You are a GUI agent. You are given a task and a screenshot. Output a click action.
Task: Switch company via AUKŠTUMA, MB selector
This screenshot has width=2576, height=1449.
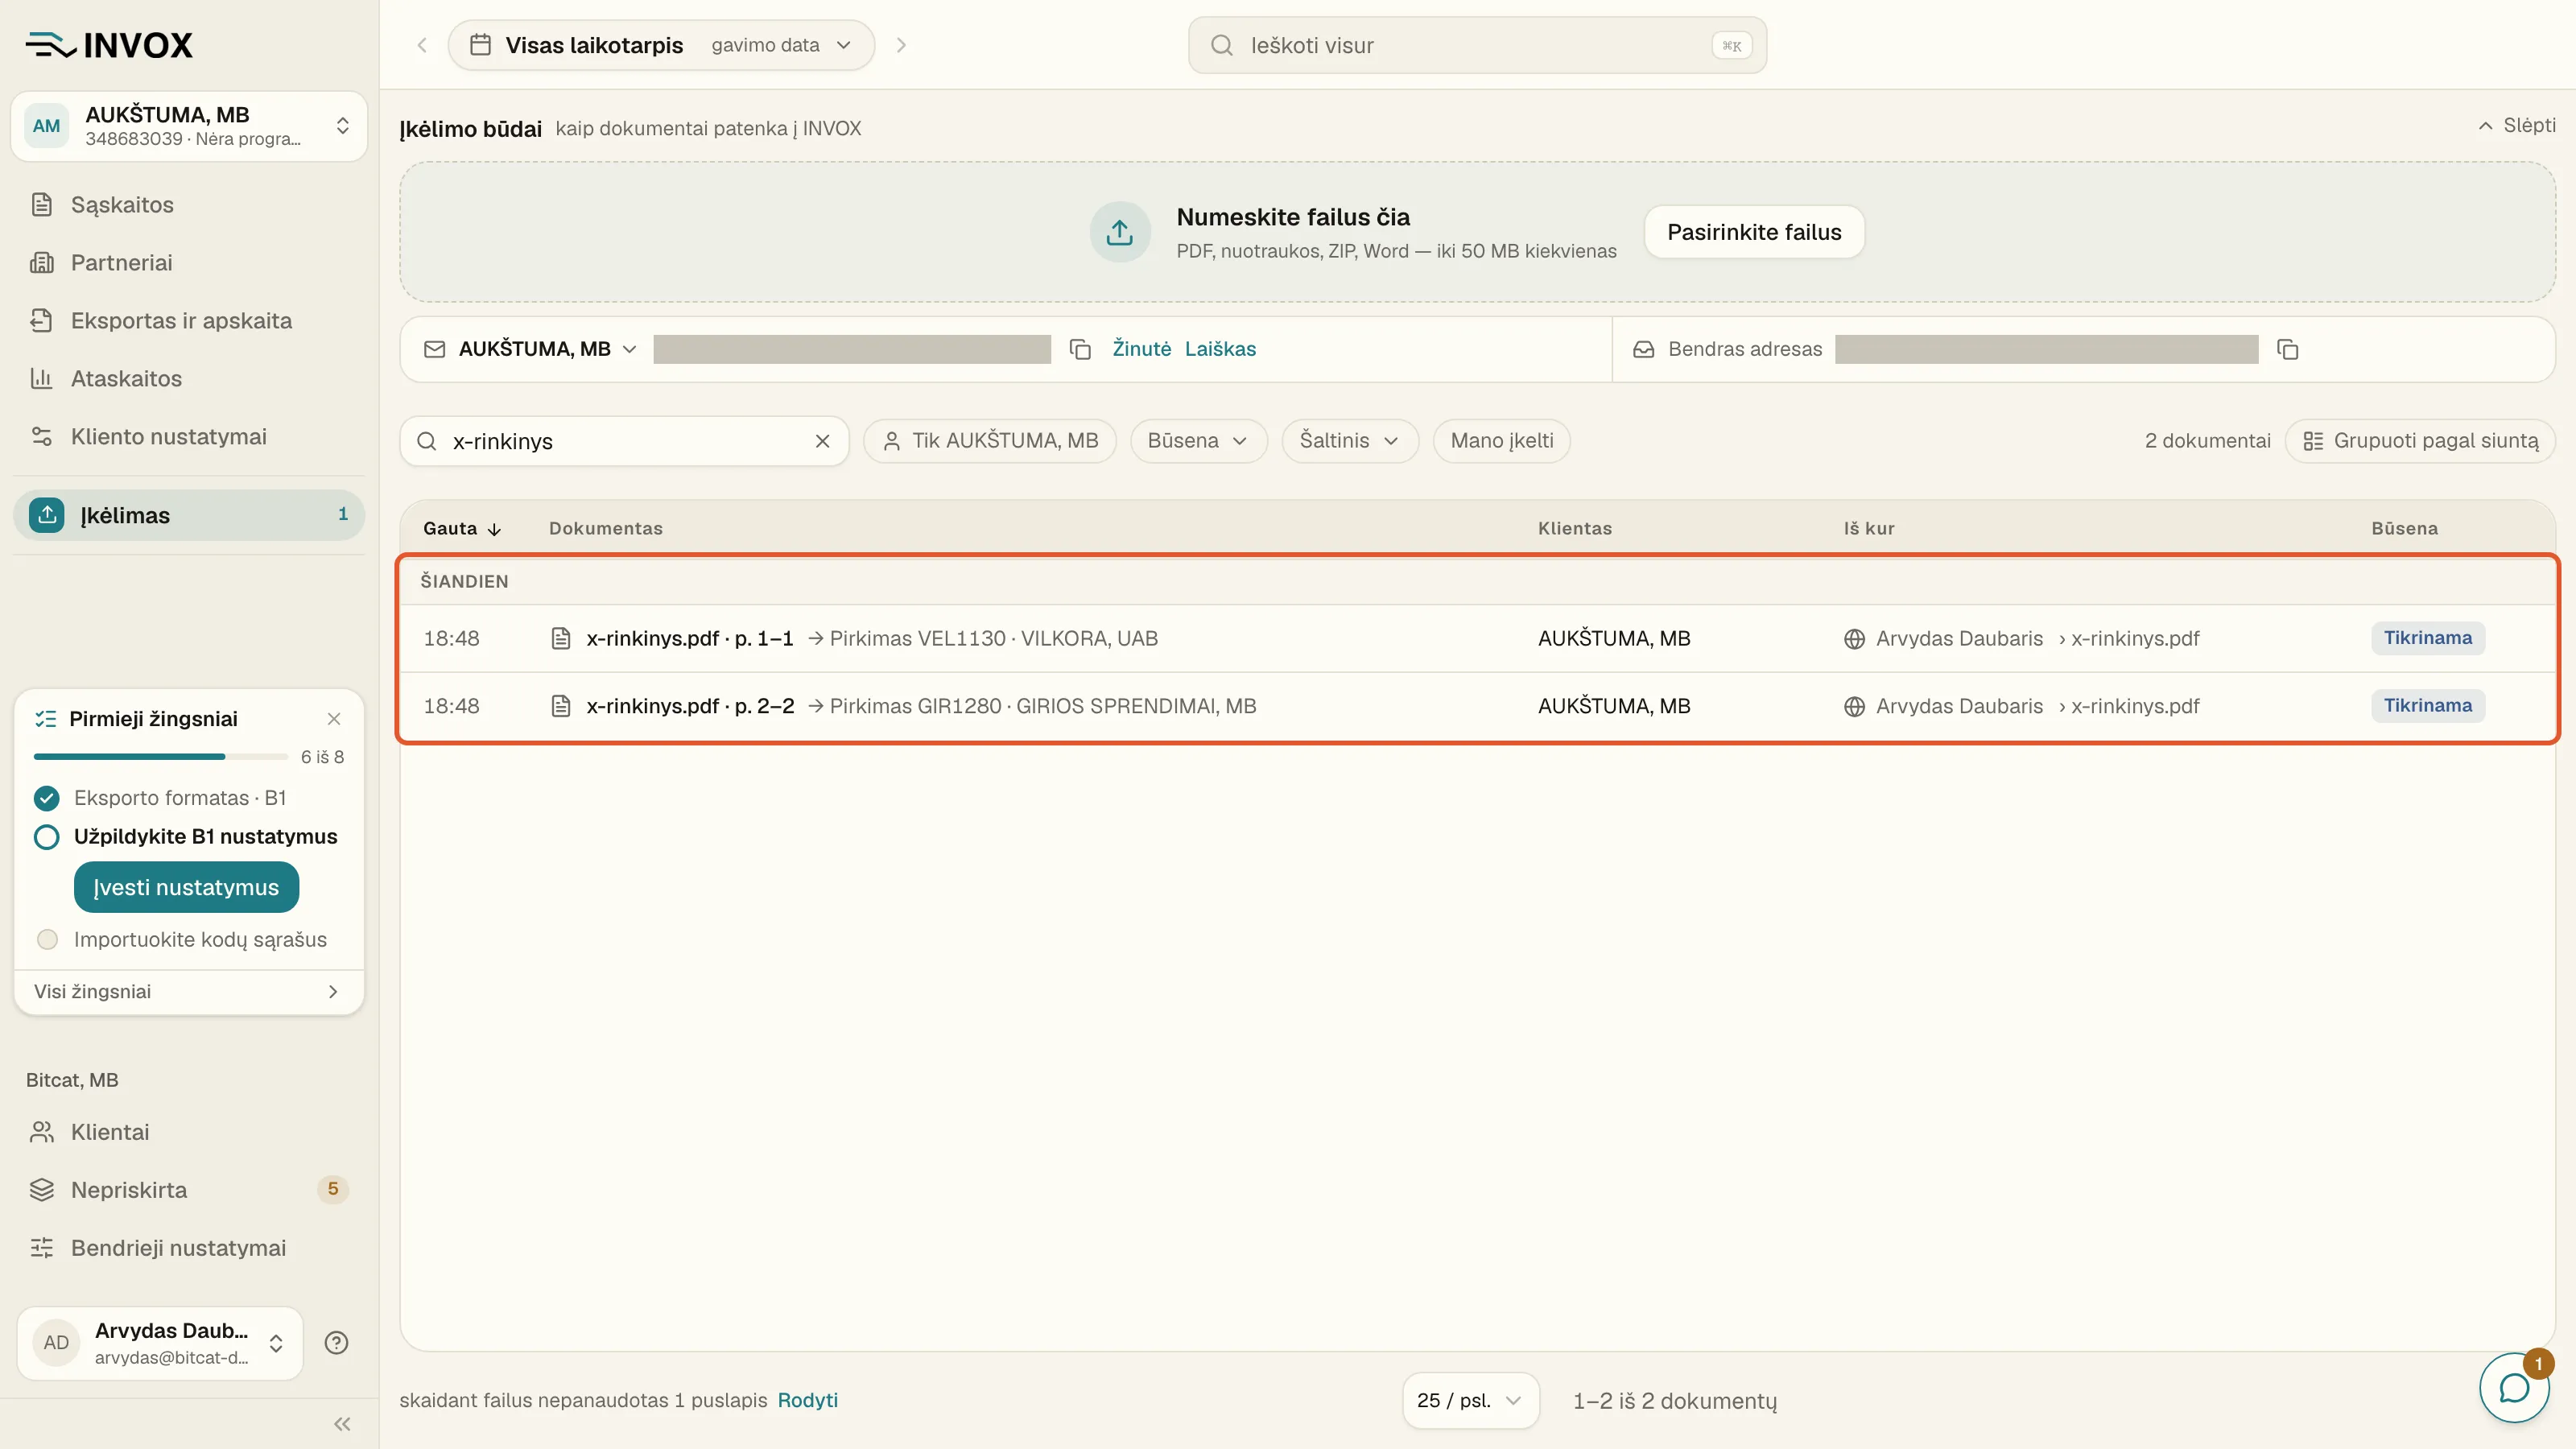(189, 126)
